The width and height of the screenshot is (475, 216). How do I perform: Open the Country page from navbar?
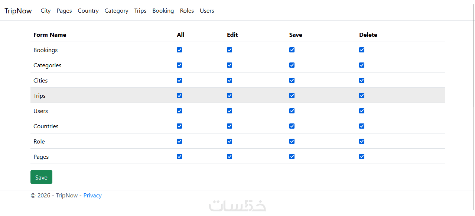(88, 11)
